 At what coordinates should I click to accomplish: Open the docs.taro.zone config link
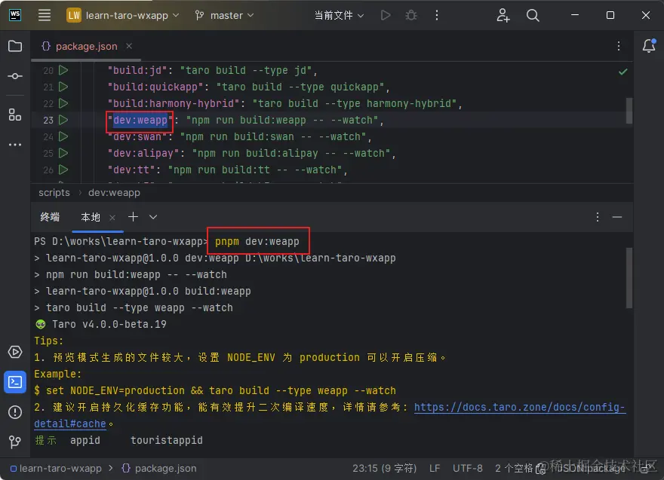pyautogui.click(x=520, y=407)
